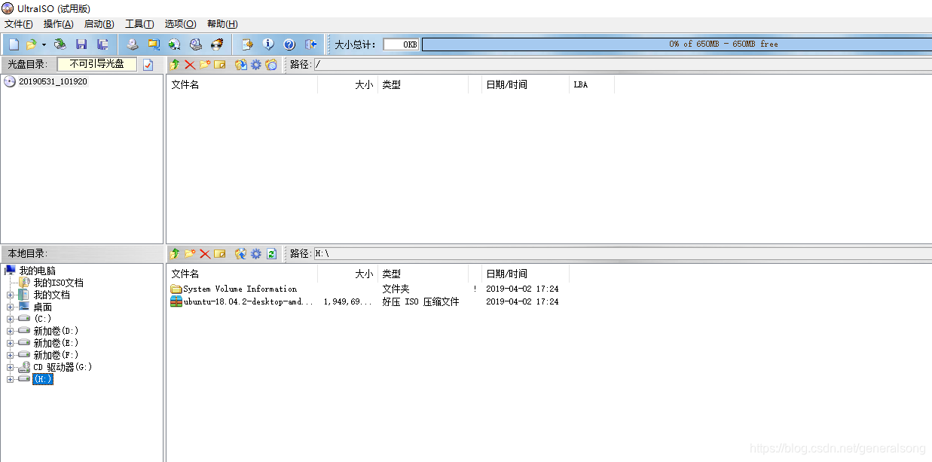Save the image with the floppy icon

click(x=81, y=44)
